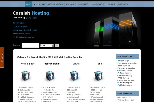Click the Our Guarantee header
The height and width of the screenshot is (102, 154).
[128, 93]
